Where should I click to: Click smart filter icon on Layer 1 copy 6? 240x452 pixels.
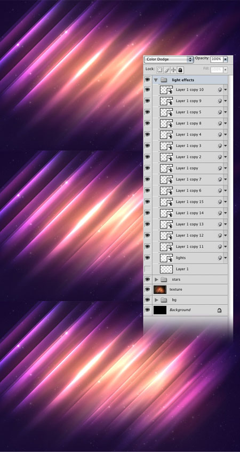click(x=220, y=191)
